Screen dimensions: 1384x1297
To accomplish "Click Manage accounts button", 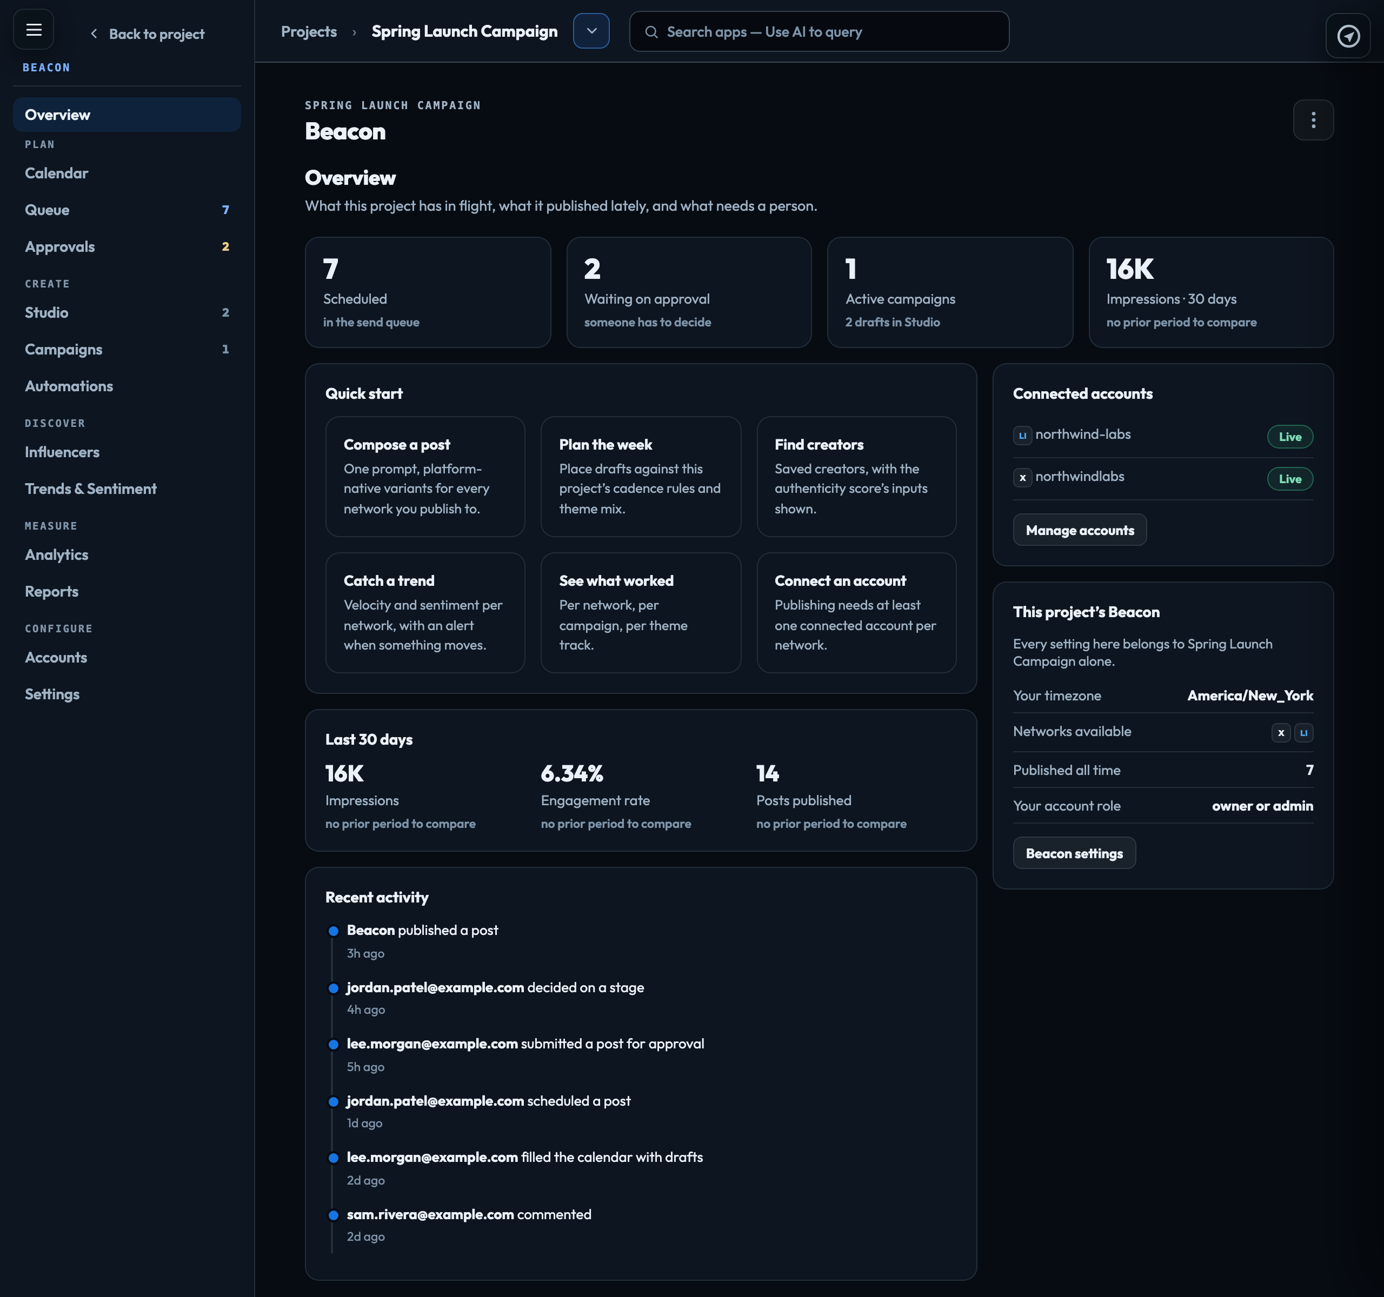I will tap(1079, 530).
